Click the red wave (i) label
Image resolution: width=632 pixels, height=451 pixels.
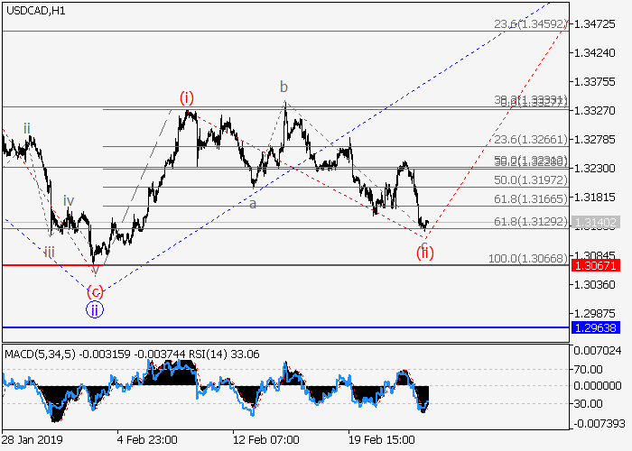coord(186,97)
